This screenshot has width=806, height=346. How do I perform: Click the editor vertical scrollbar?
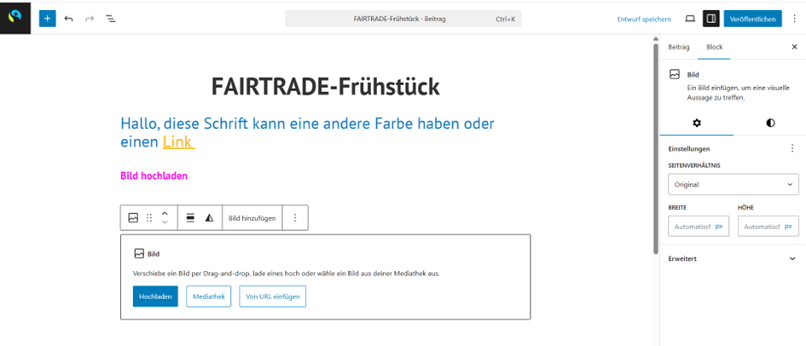point(655,149)
